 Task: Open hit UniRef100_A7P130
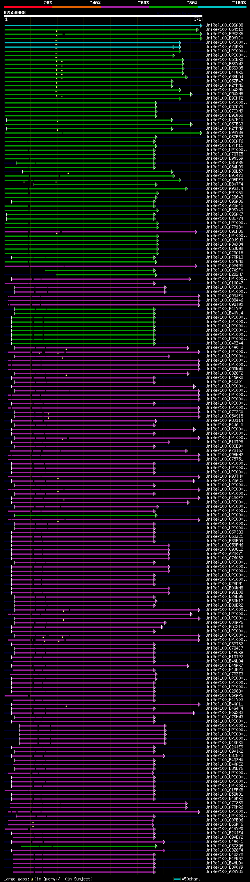click(224, 227)
